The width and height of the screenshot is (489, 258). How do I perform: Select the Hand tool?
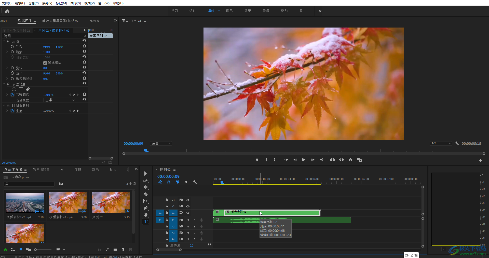coord(146,215)
